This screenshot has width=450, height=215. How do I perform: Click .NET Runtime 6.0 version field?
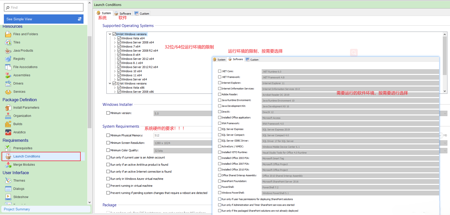[x=350, y=72]
